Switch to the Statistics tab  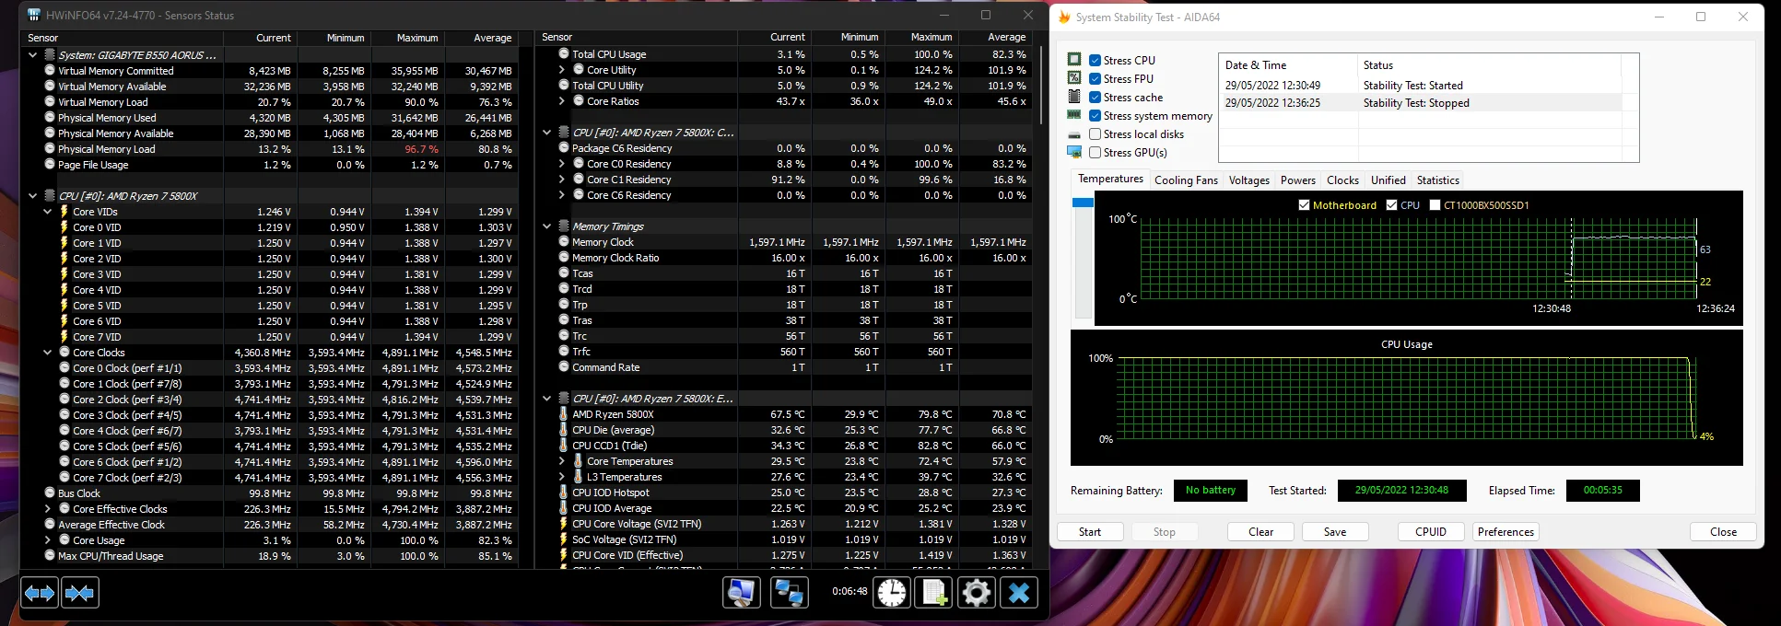tap(1437, 180)
